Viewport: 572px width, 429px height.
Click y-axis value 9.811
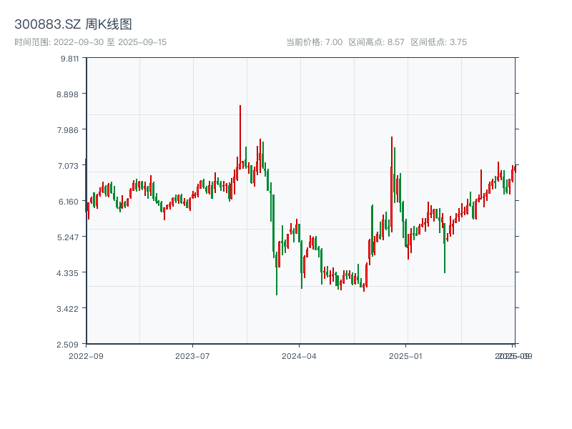tap(69, 59)
